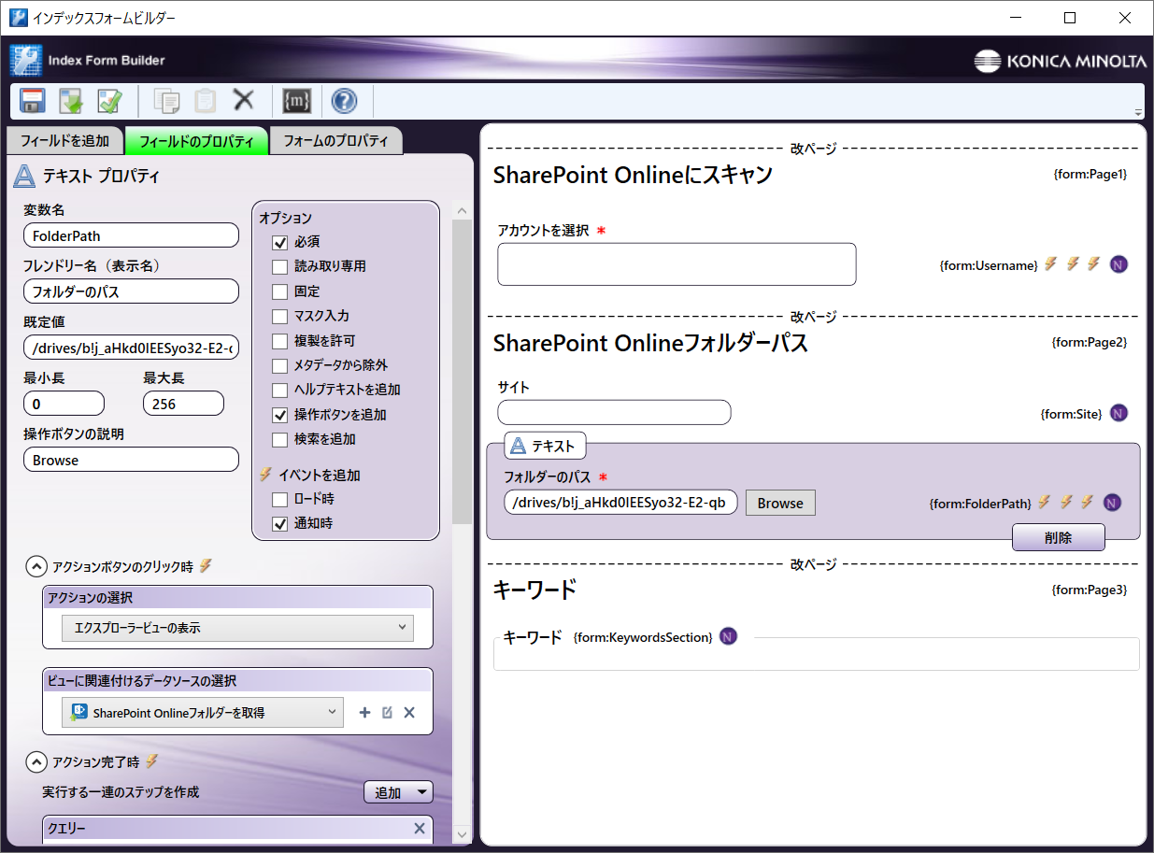Click the properties panel scrollbar down arrow
This screenshot has width=1154, height=853.
point(463,834)
